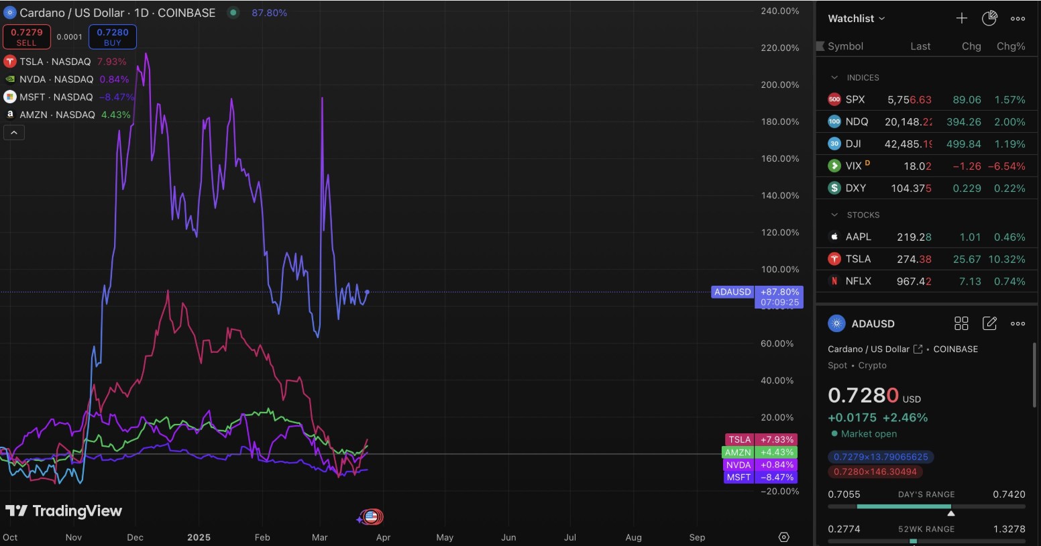Sort watchlist by Chg% column
1041x546 pixels.
[1011, 46]
